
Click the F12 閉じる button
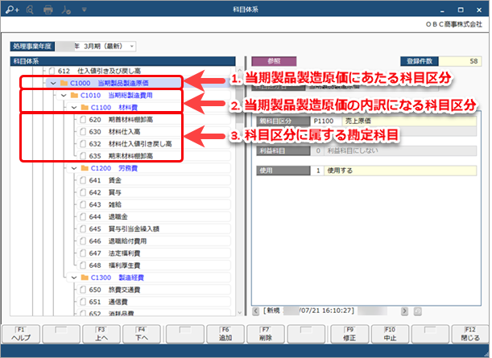point(470,334)
